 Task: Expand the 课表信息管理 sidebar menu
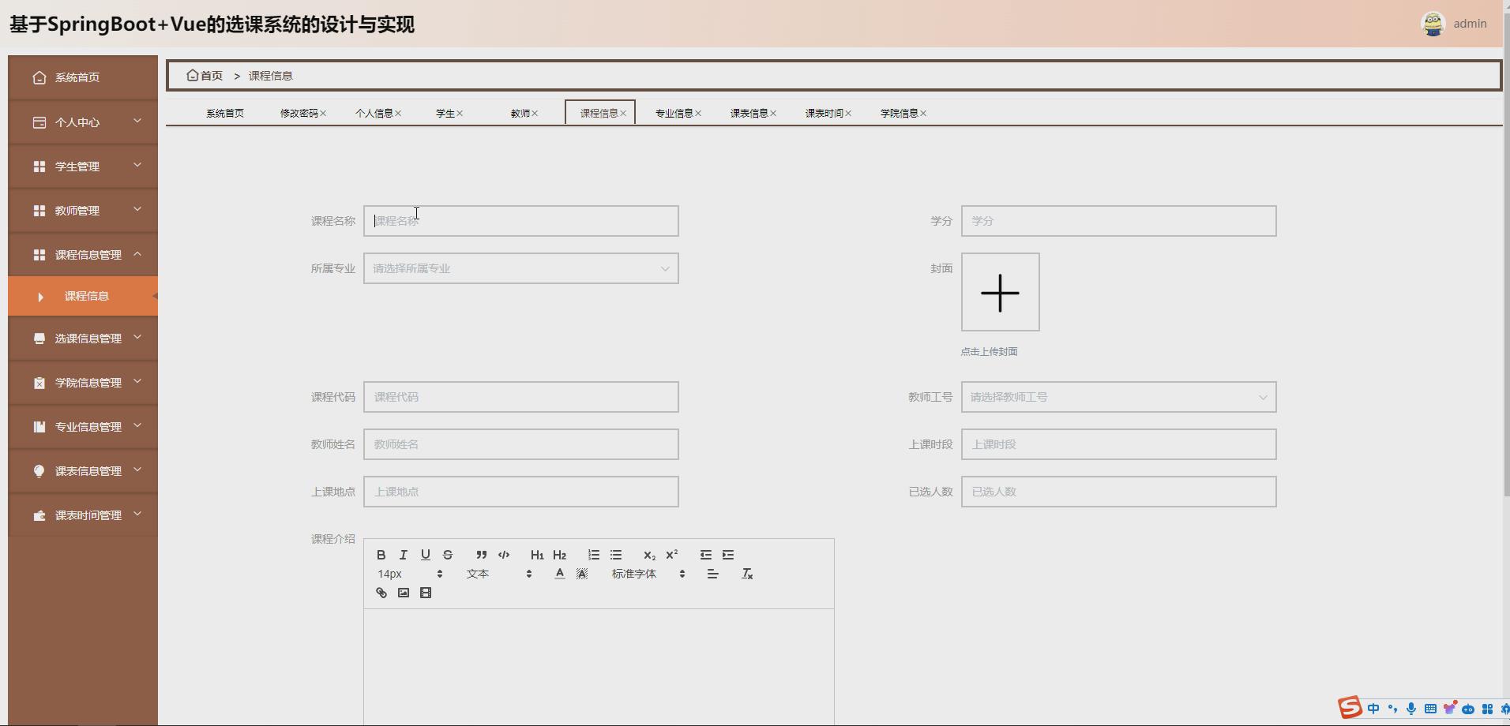[83, 471]
